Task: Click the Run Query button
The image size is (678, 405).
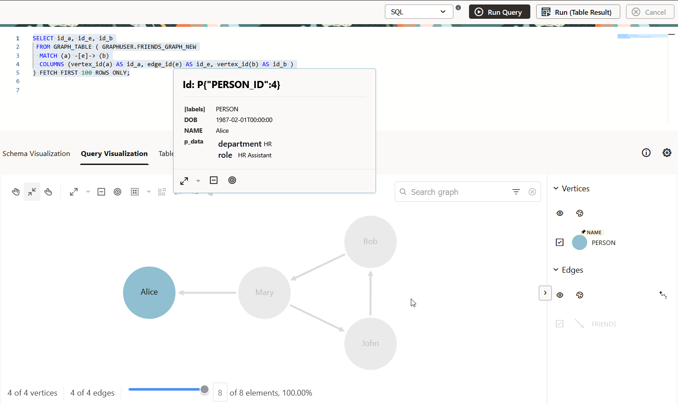Action: (499, 12)
